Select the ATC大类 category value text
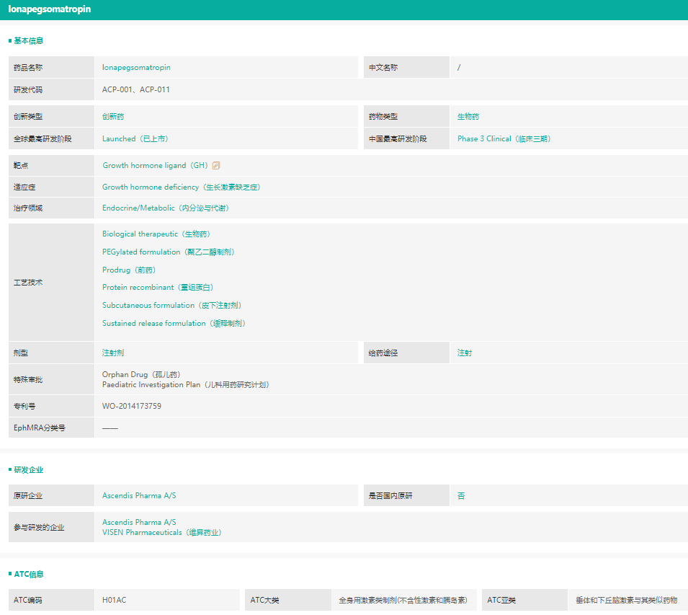688x615 pixels. pos(403,600)
